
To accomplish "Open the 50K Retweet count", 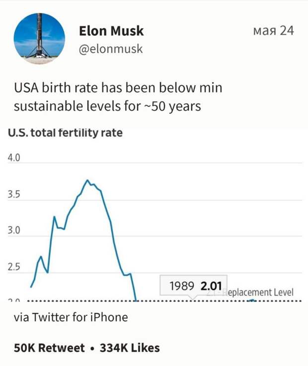I will pos(49,348).
